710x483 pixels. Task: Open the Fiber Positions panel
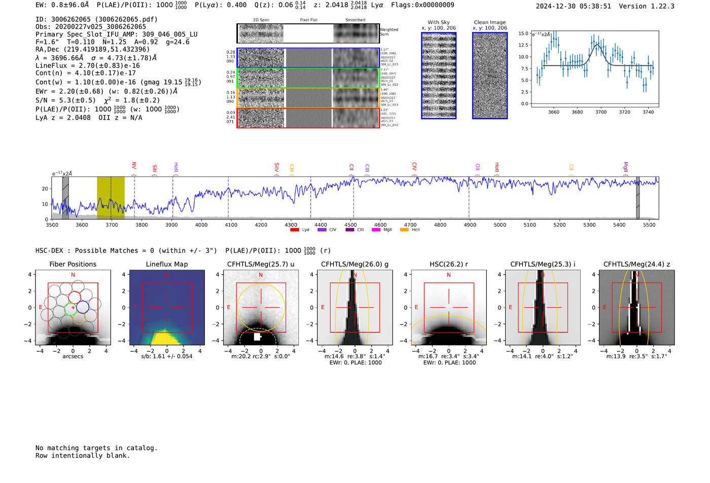tap(73, 308)
